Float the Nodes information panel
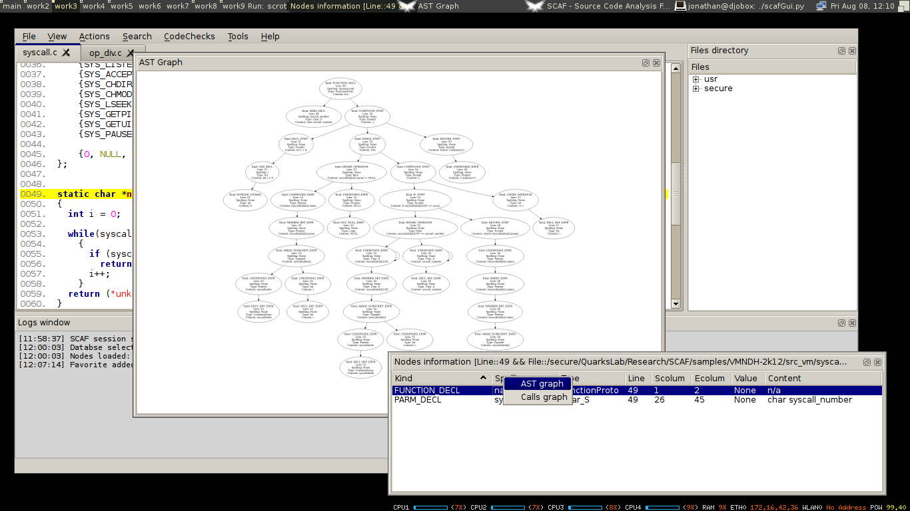Screen dimensions: 910x511 [867, 362]
